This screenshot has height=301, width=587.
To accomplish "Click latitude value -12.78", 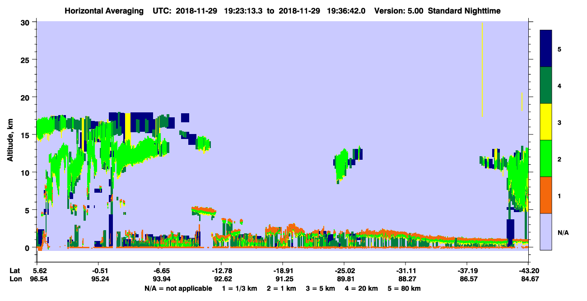I will (221, 271).
